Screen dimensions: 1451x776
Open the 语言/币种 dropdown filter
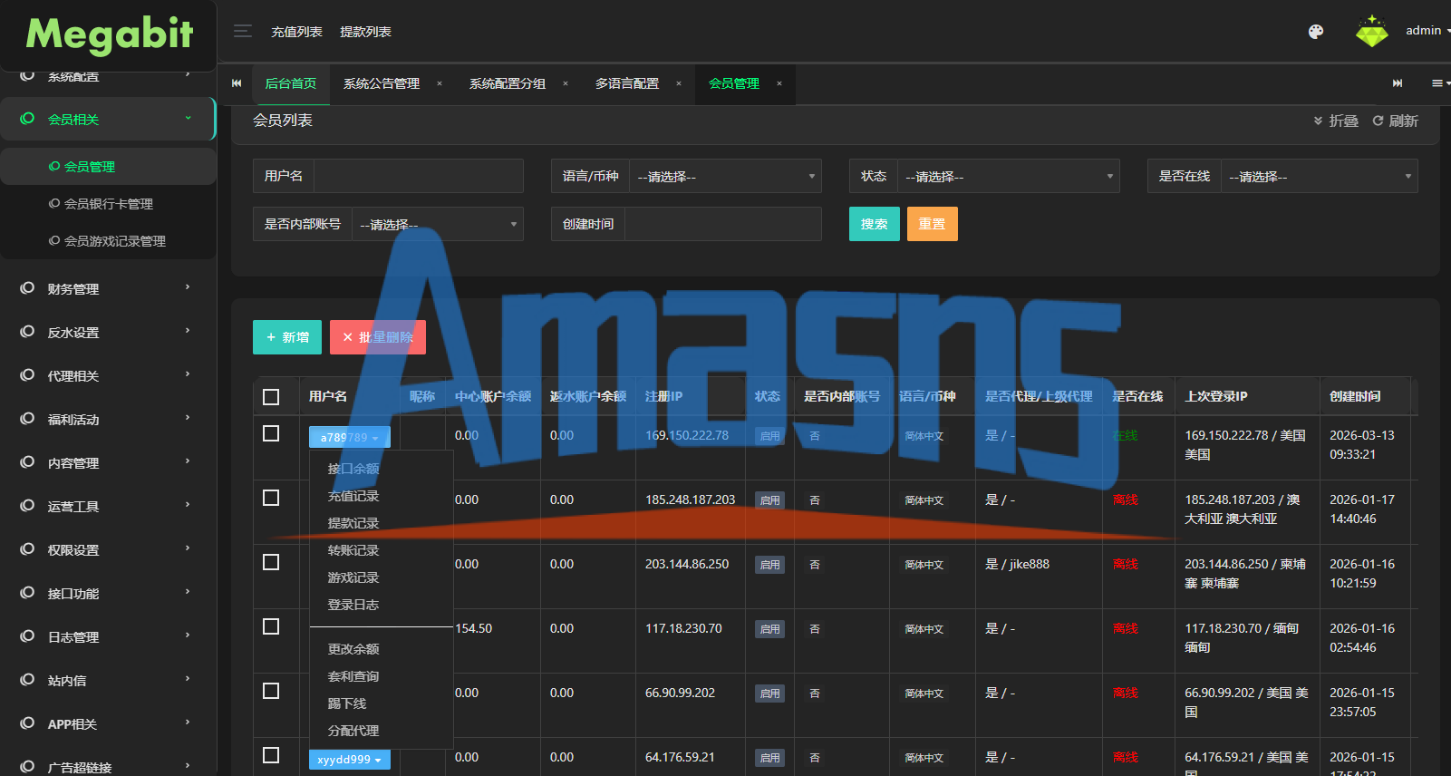tap(725, 176)
